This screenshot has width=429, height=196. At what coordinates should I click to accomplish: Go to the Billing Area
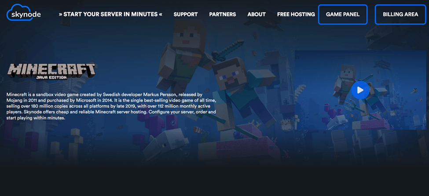pyautogui.click(x=400, y=15)
